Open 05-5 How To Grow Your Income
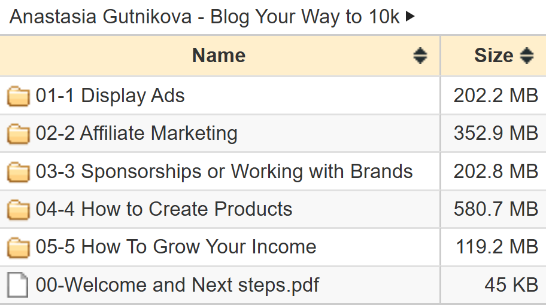546x306 pixels. tap(176, 247)
